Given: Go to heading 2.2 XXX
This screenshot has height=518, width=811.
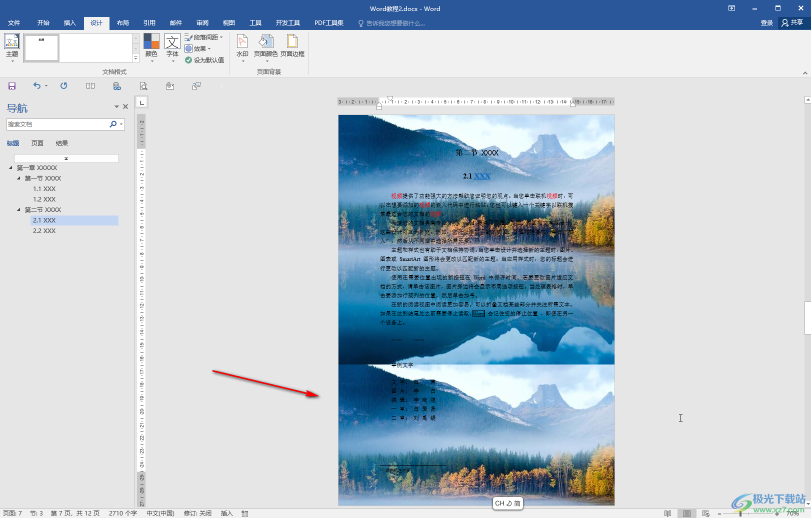Looking at the screenshot, I should [x=44, y=231].
